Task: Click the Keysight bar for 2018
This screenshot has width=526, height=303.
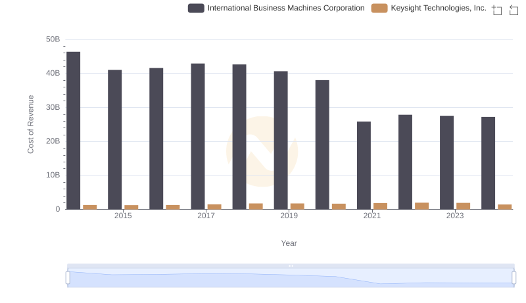Action: (x=256, y=206)
